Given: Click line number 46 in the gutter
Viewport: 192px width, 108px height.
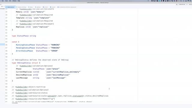Looking at the screenshot, I should point(6,45).
